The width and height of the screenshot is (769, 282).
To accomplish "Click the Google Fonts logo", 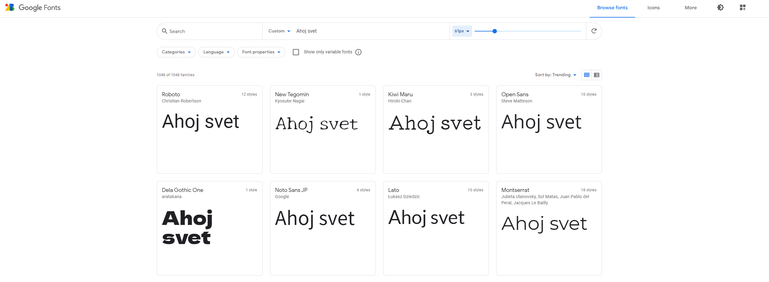I will tap(33, 7).
